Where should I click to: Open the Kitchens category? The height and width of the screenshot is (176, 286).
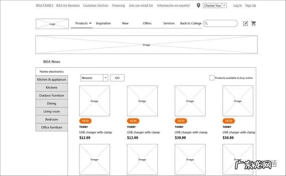tap(51, 87)
